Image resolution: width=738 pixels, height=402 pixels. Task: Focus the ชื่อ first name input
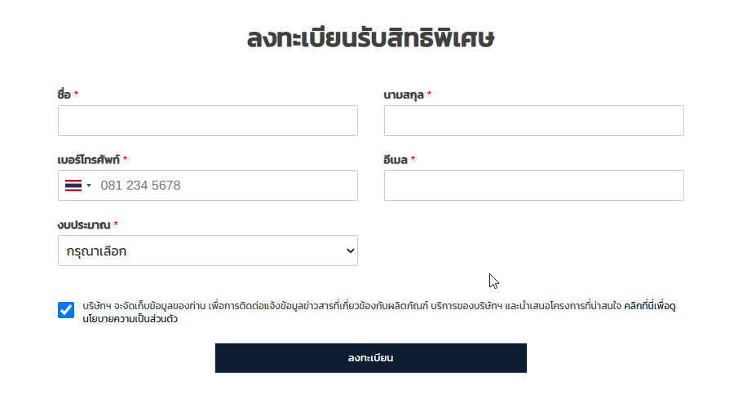[x=208, y=120]
